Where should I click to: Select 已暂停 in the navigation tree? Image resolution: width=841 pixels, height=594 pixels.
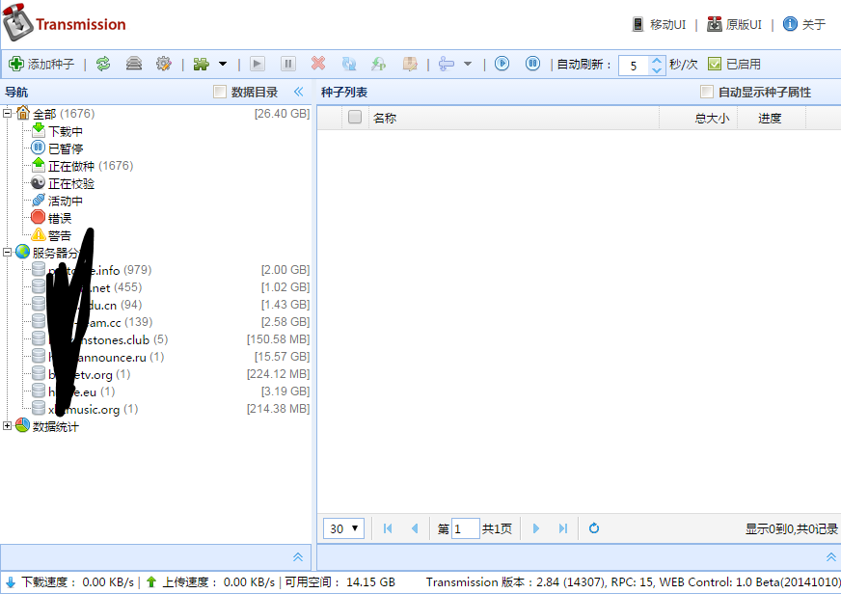(x=66, y=148)
